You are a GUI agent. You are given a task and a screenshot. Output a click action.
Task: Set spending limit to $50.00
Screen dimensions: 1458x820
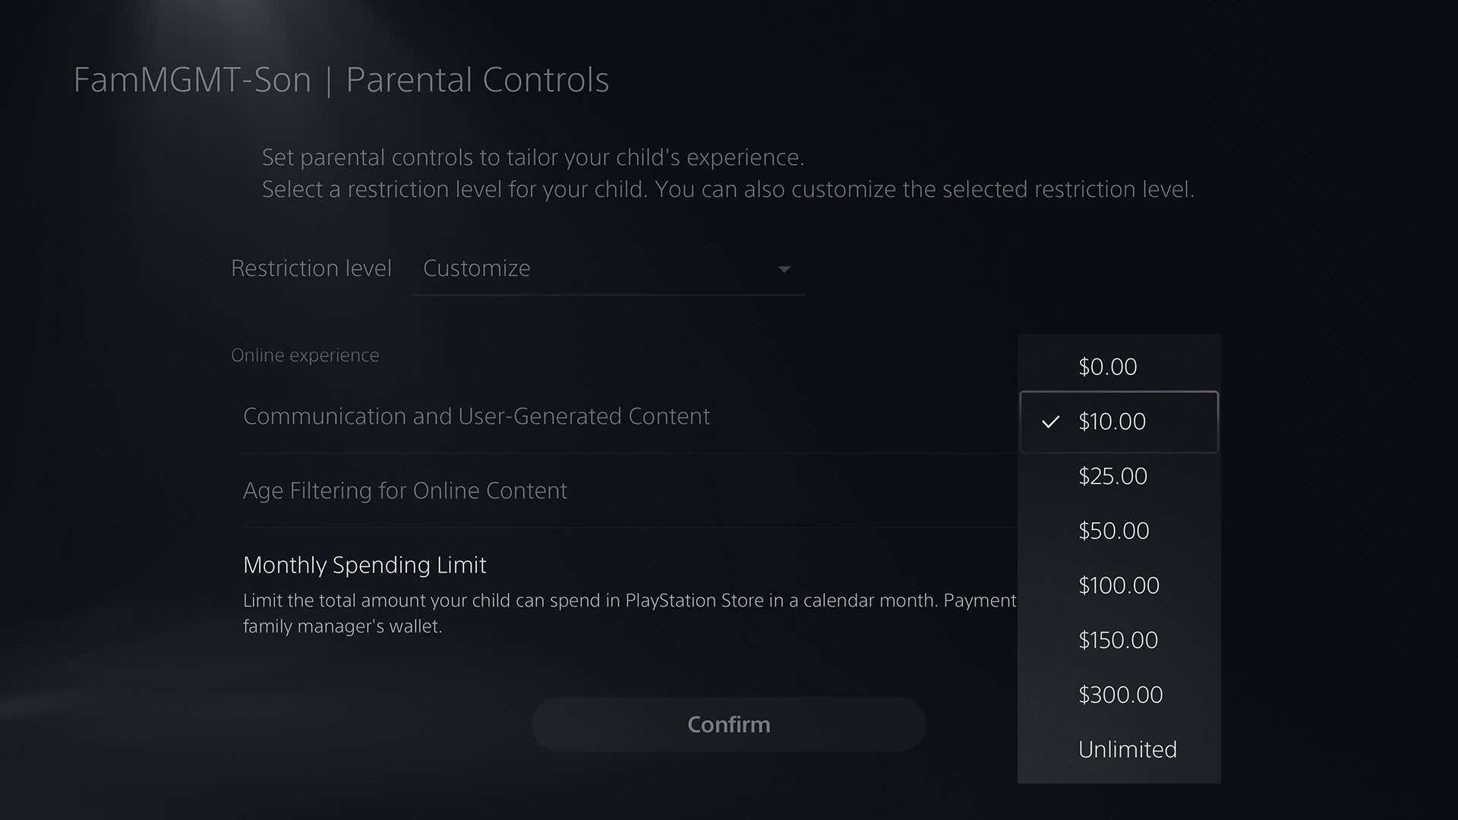tap(1113, 531)
